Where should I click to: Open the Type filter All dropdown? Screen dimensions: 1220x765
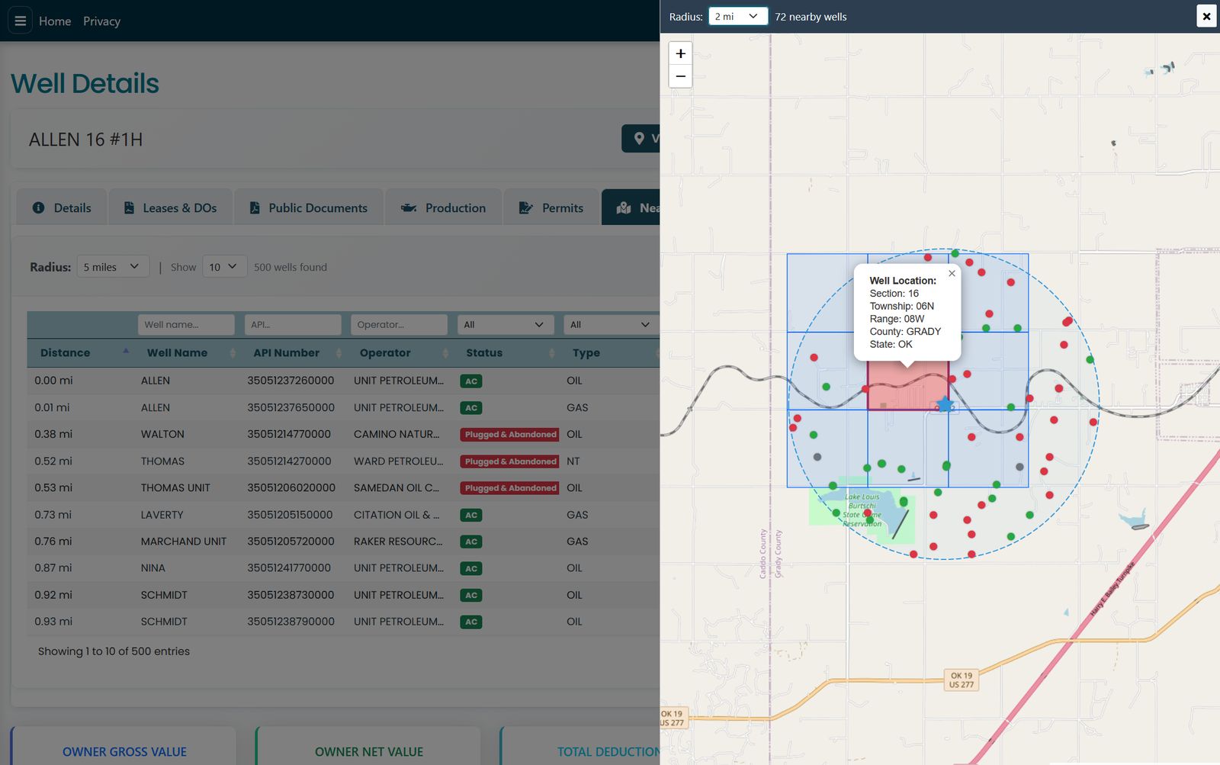(x=611, y=324)
